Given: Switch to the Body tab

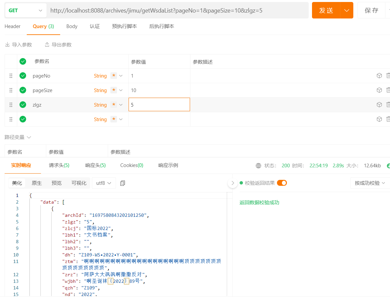Looking at the screenshot, I should [72, 26].
